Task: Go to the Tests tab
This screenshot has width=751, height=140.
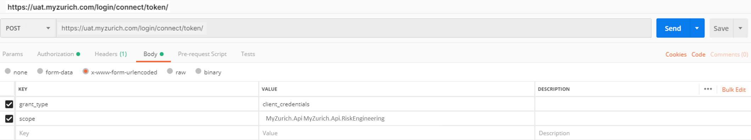Action: [x=248, y=54]
